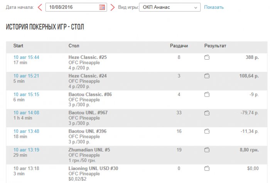The image size is (270, 183).
Task: Open hand history icon for Baotou UNL #396
Action: (207, 131)
